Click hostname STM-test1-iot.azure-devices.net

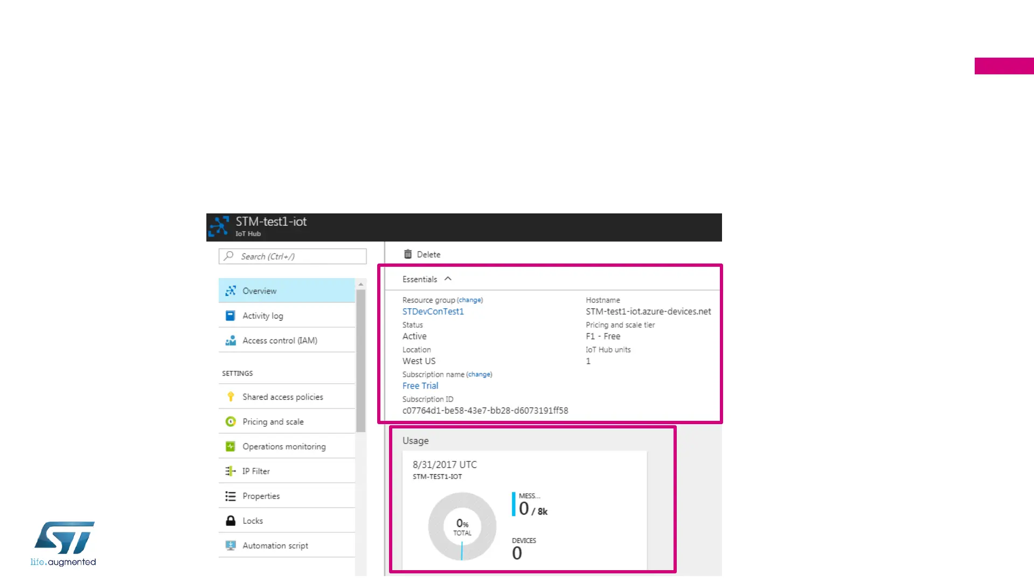[648, 311]
